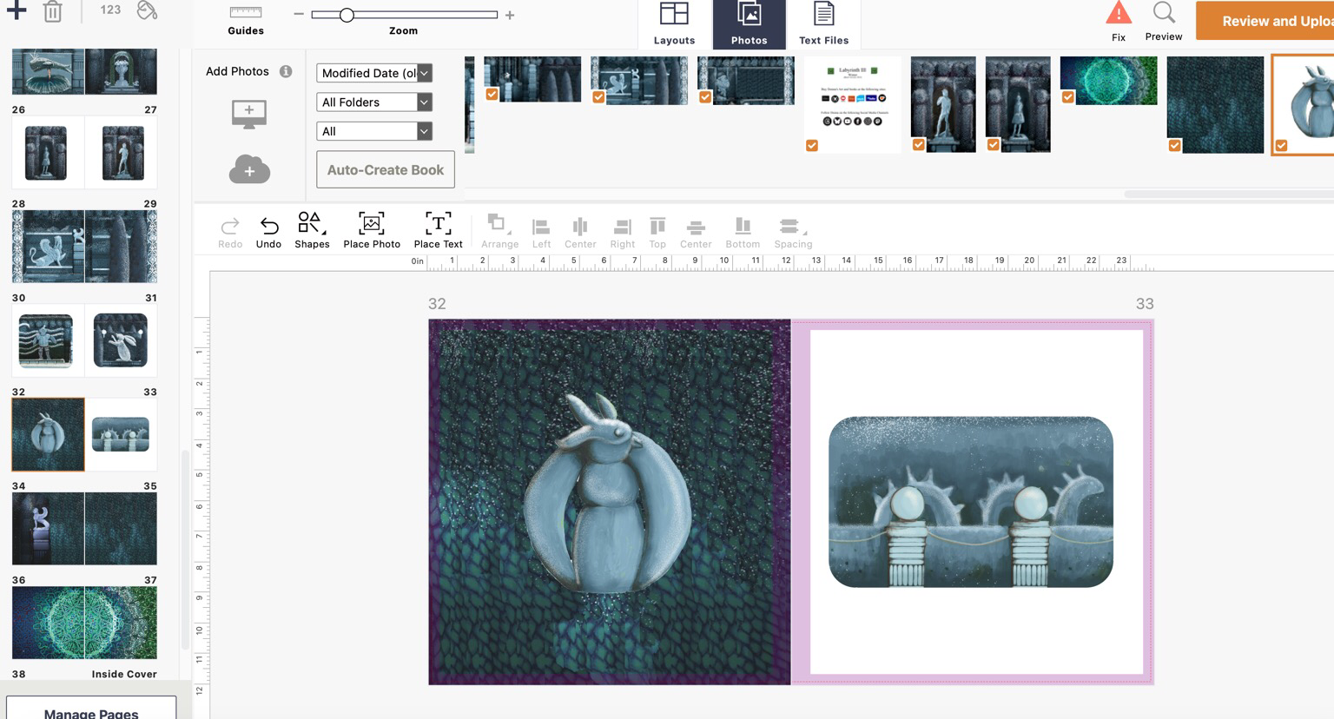Open the Arrange tool
1334x719 pixels.
tap(499, 231)
